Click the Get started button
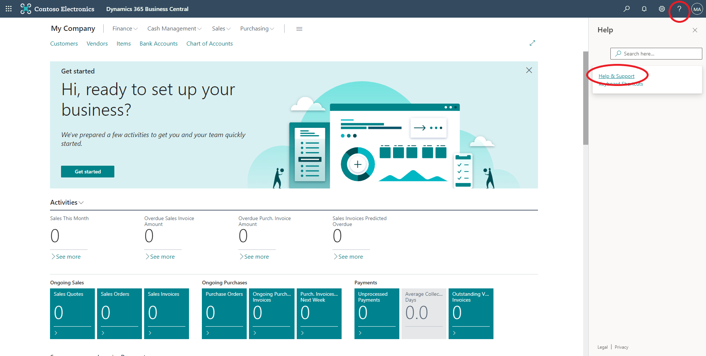706x356 pixels. 88,172
